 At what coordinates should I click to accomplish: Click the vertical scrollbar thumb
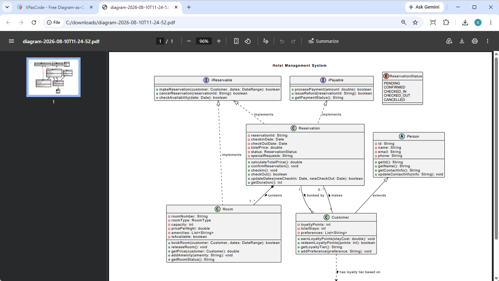click(x=496, y=148)
